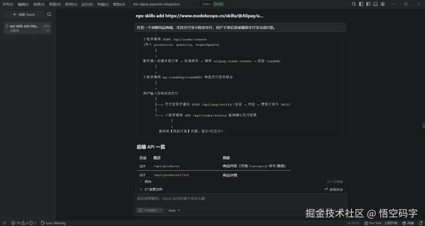The height and width of the screenshot is (226, 425).
Task: Click my.tradePay(tradeNO) line in flow
Action: click(188, 77)
